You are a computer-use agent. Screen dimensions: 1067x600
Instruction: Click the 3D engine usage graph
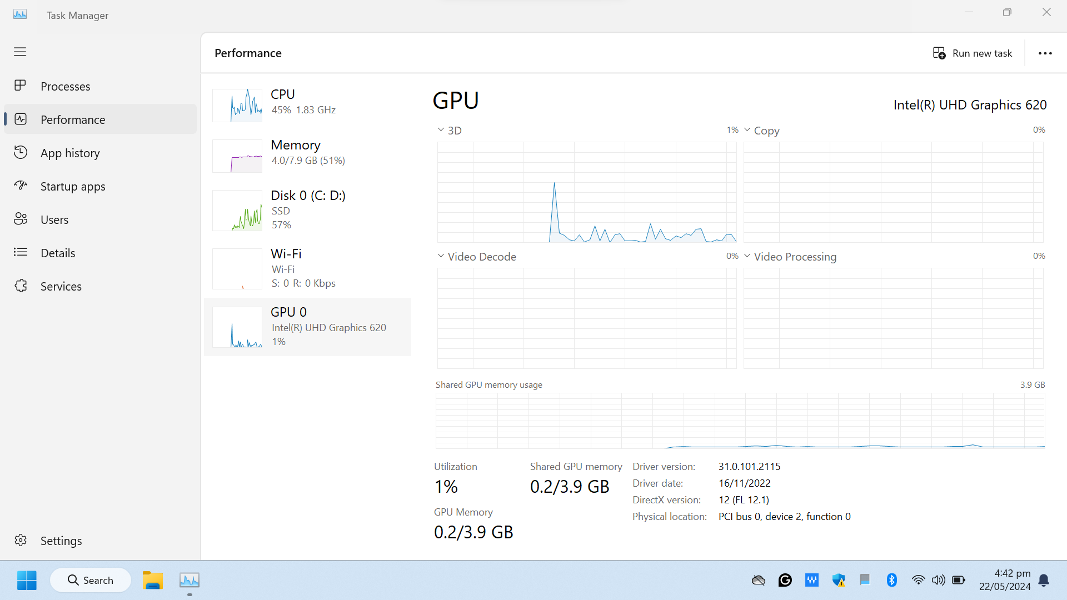pos(587,192)
